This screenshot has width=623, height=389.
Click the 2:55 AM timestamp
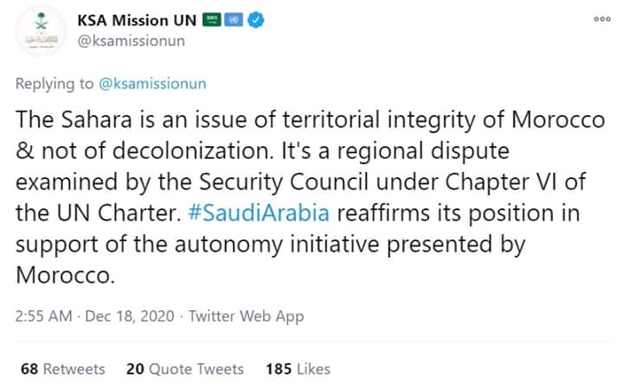pos(44,316)
